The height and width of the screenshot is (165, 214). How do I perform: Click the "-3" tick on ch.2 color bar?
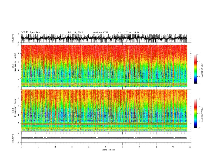point(199,99)
